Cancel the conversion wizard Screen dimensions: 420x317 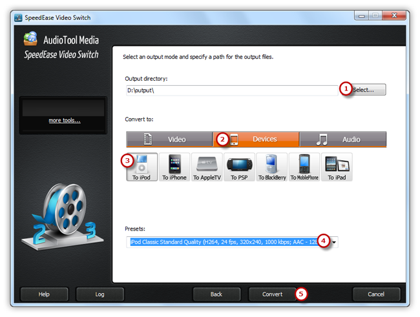(376, 294)
